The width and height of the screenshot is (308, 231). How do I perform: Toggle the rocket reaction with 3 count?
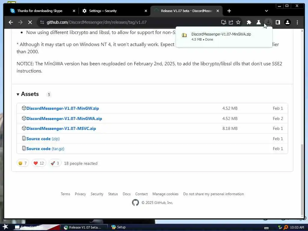pos(55,163)
